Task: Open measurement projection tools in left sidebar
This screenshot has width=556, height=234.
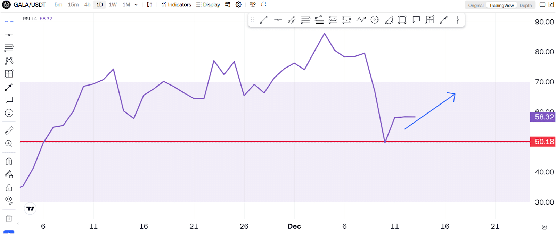Action: [x=9, y=74]
